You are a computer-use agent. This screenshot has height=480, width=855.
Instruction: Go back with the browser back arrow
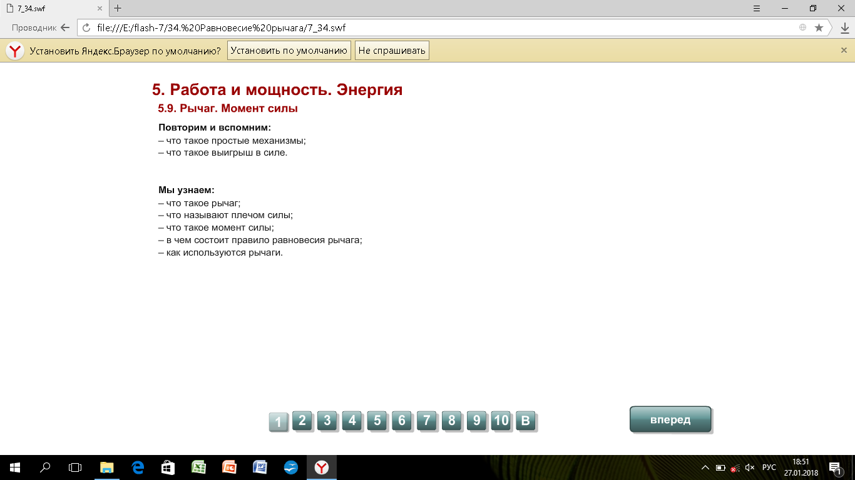tap(65, 27)
